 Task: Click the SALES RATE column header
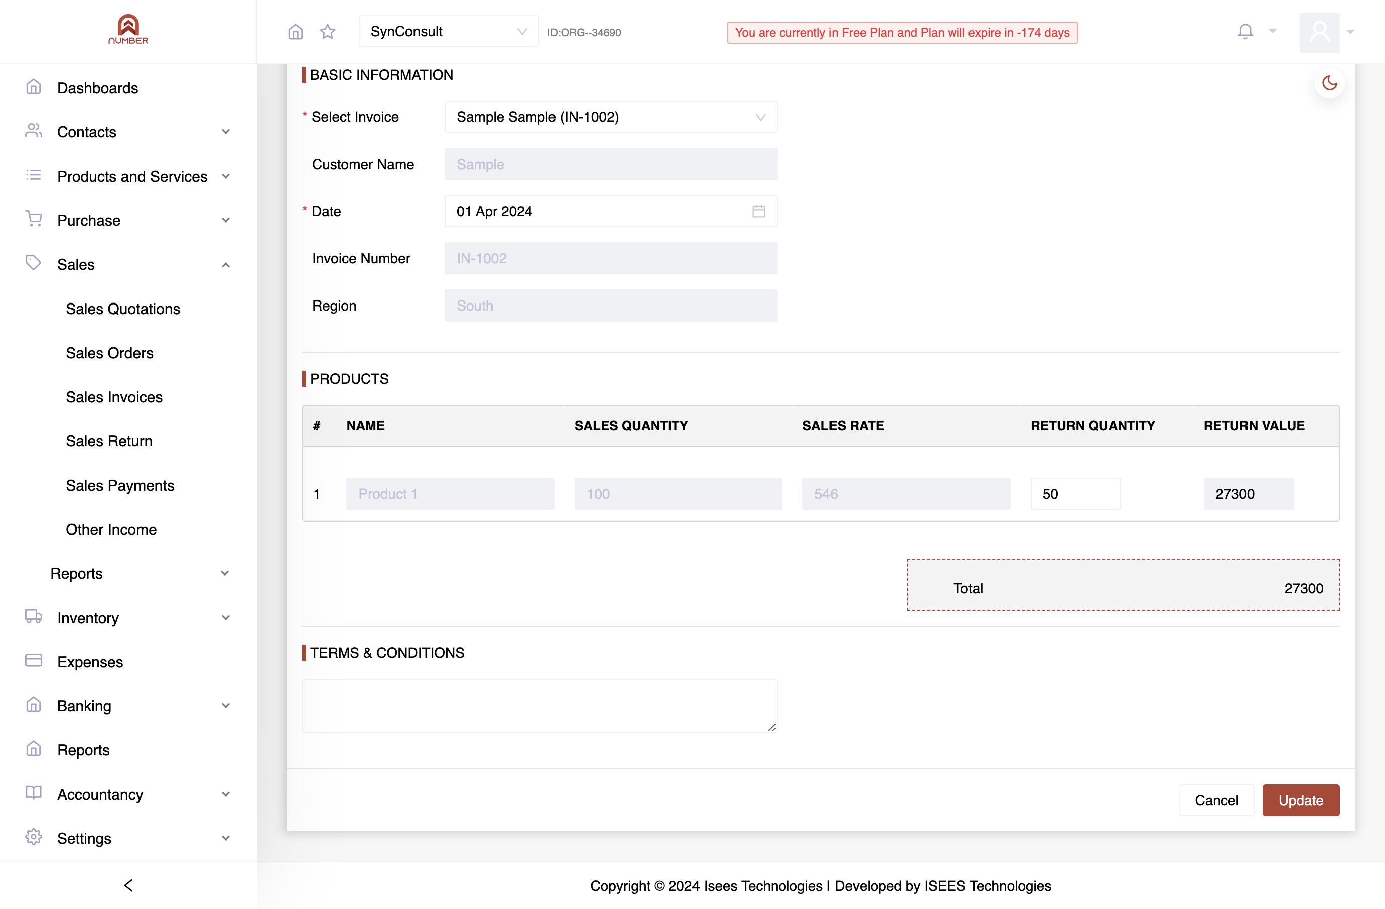(843, 426)
